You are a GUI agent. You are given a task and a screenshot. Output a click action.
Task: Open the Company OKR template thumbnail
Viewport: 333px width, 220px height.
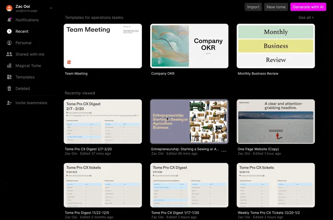tap(189, 46)
